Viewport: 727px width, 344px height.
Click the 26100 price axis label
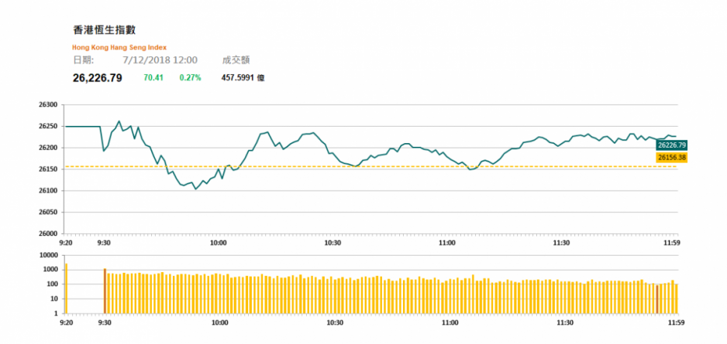point(49,190)
